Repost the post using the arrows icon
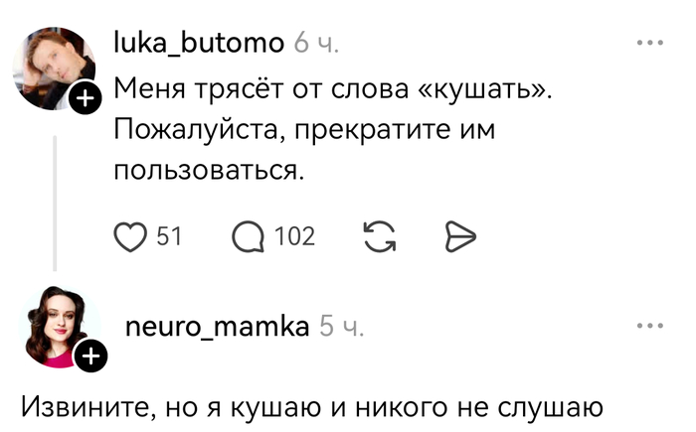 pos(378,235)
